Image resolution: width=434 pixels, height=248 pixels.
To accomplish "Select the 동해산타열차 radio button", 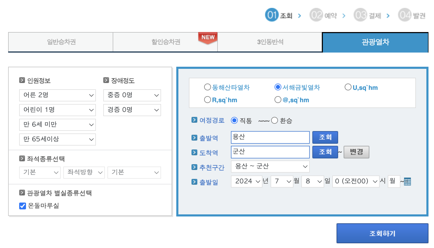I will click(207, 87).
